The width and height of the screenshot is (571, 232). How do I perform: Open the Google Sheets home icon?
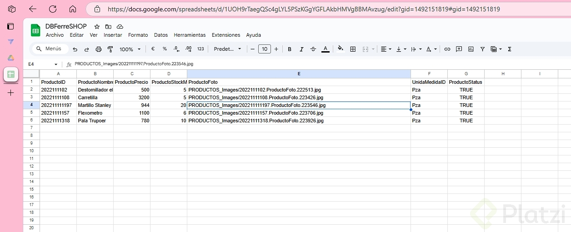coord(35,30)
